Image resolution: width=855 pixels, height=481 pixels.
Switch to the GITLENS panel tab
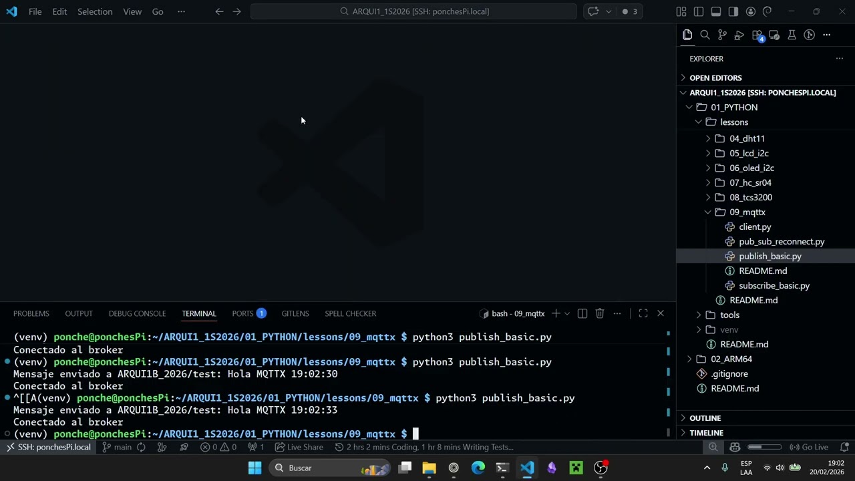[295, 313]
